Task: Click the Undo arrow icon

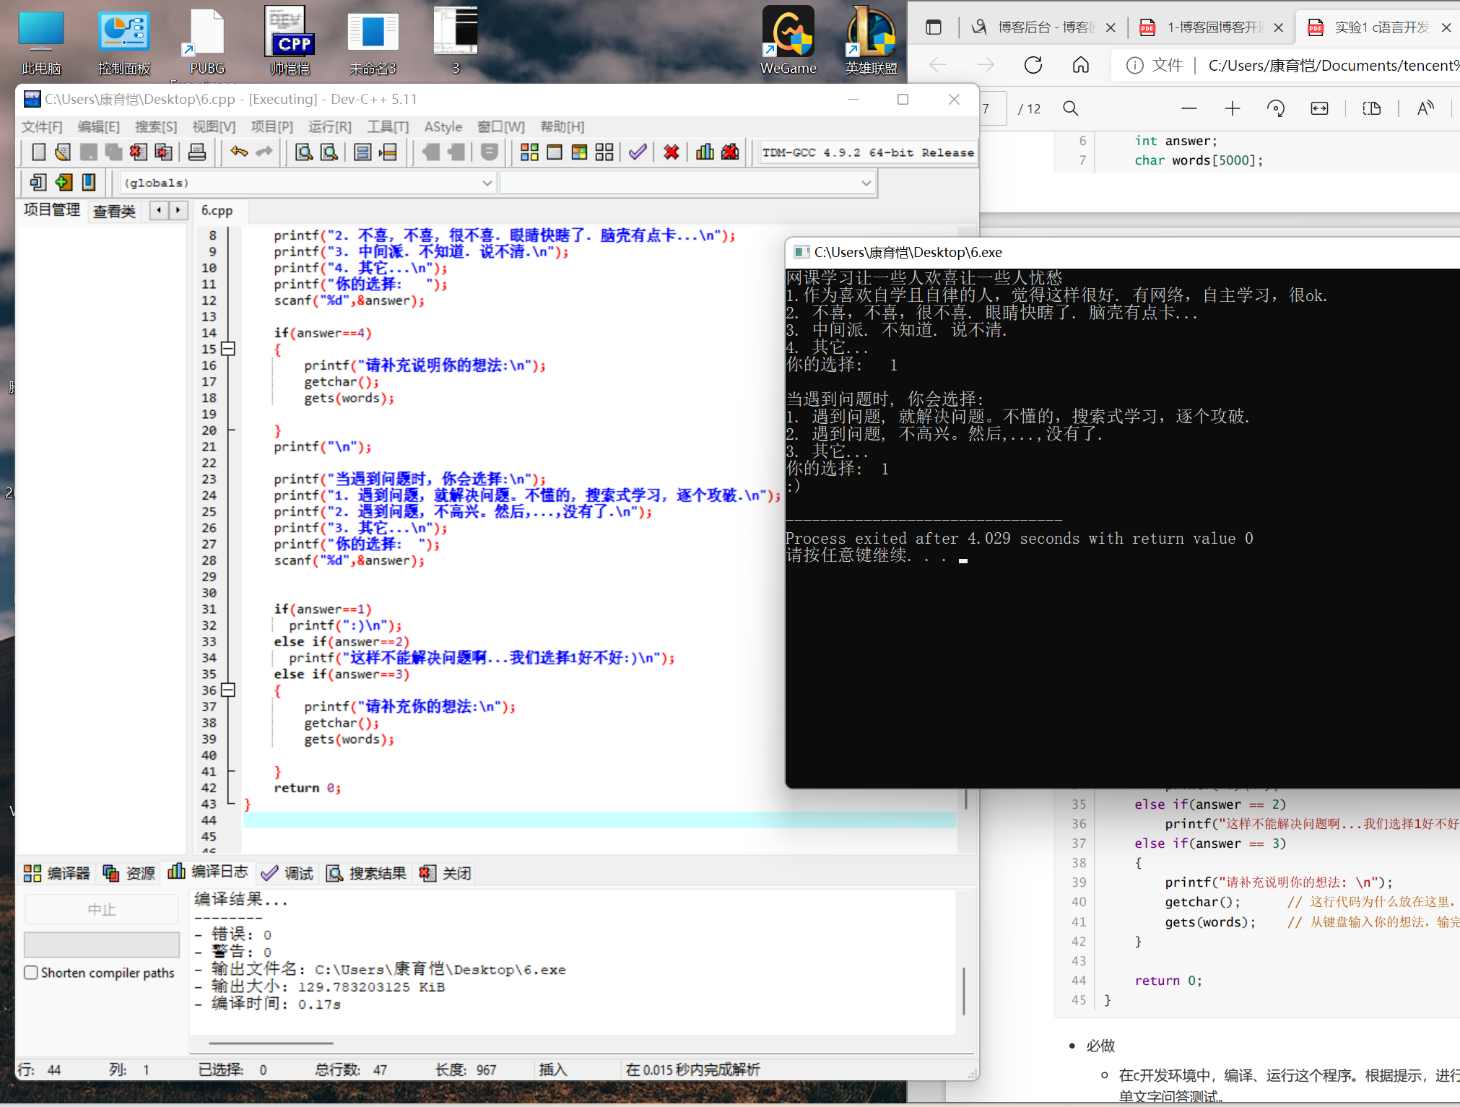Action: pos(239,152)
